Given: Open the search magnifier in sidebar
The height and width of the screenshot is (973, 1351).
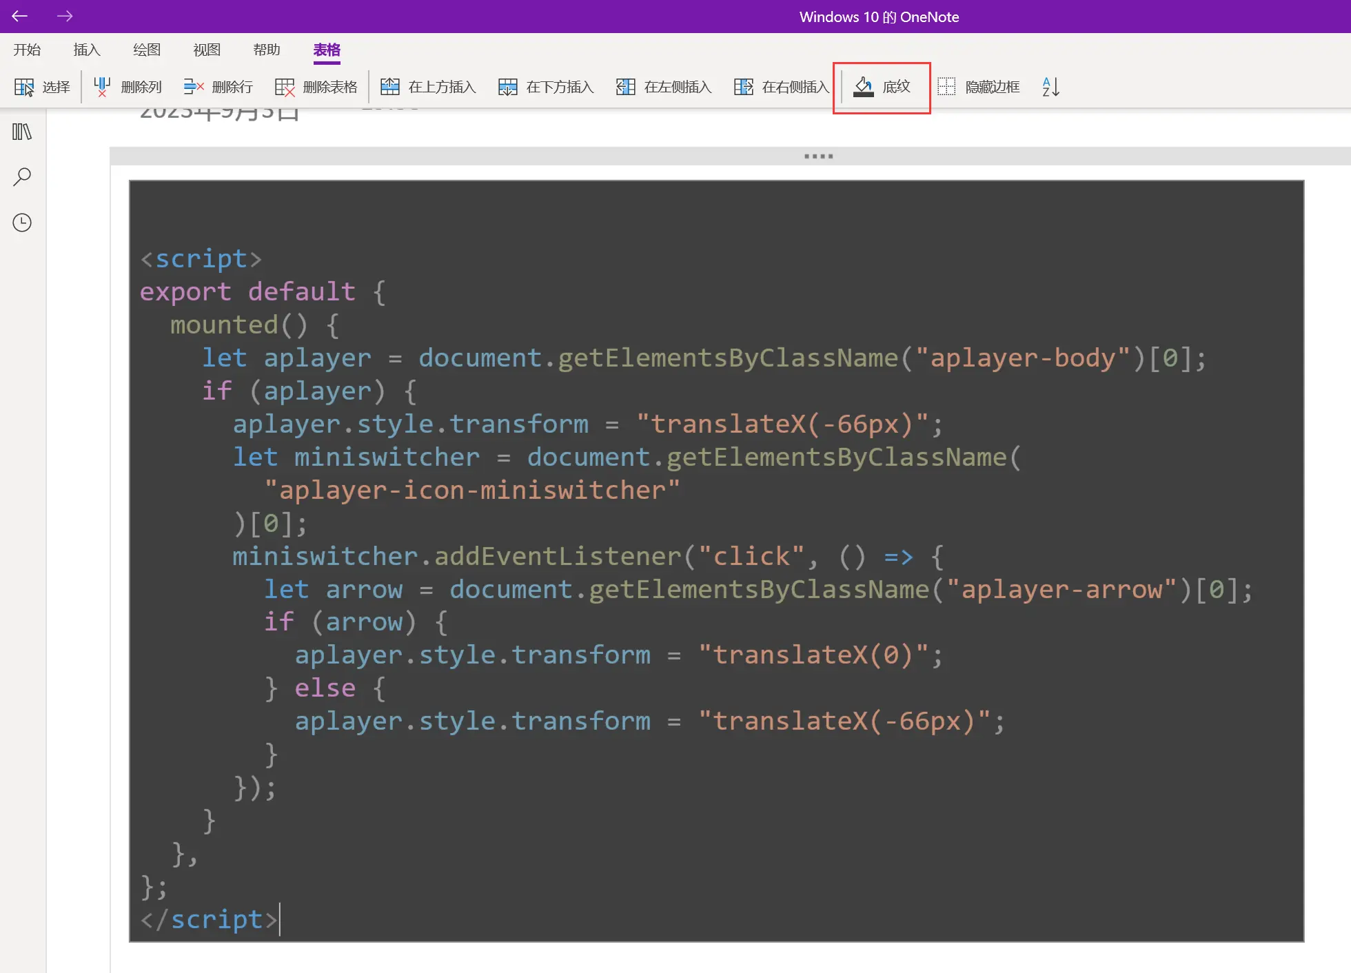Looking at the screenshot, I should (22, 177).
